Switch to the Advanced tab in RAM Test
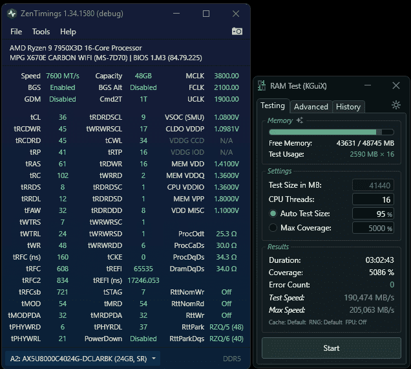Viewport: 411px width, 369px height. pos(311,107)
